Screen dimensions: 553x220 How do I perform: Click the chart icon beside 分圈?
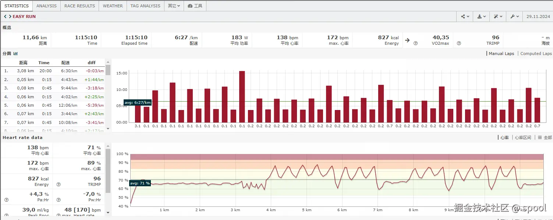point(16,54)
